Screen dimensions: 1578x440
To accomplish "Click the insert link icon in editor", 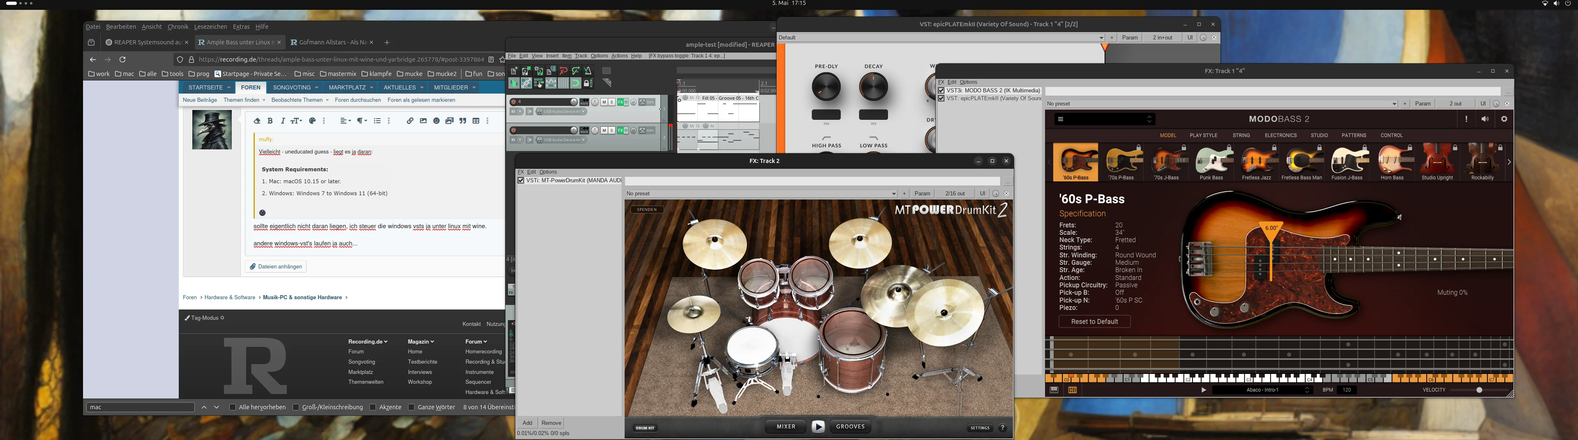I will pyautogui.click(x=410, y=121).
